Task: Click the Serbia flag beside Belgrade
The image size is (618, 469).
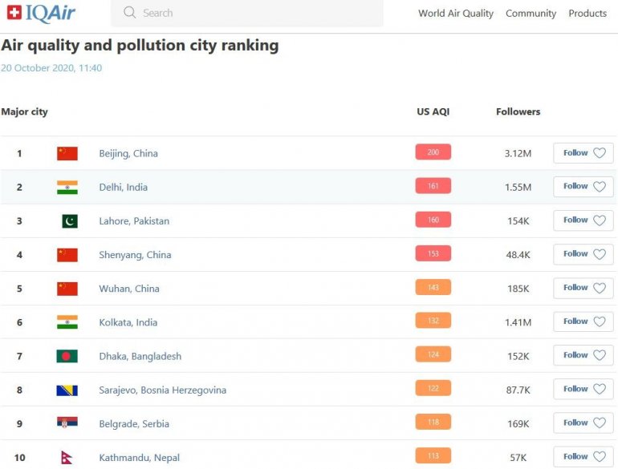Action: pos(67,423)
